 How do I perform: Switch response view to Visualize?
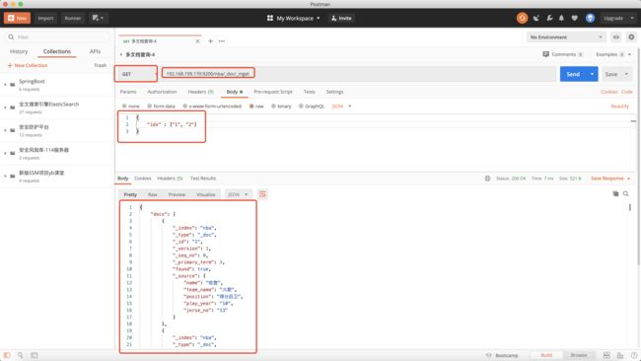pyautogui.click(x=206, y=194)
